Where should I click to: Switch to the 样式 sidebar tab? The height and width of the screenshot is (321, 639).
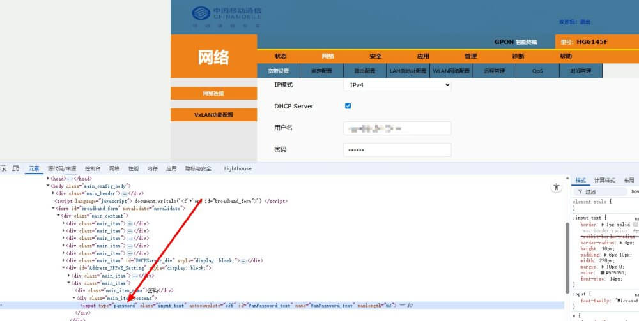point(581,180)
